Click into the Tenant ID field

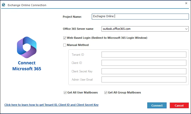[x=144, y=54]
